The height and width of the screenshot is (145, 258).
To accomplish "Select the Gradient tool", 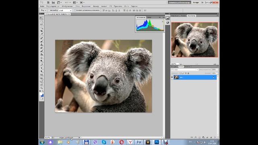I will pyautogui.click(x=42, y=55).
